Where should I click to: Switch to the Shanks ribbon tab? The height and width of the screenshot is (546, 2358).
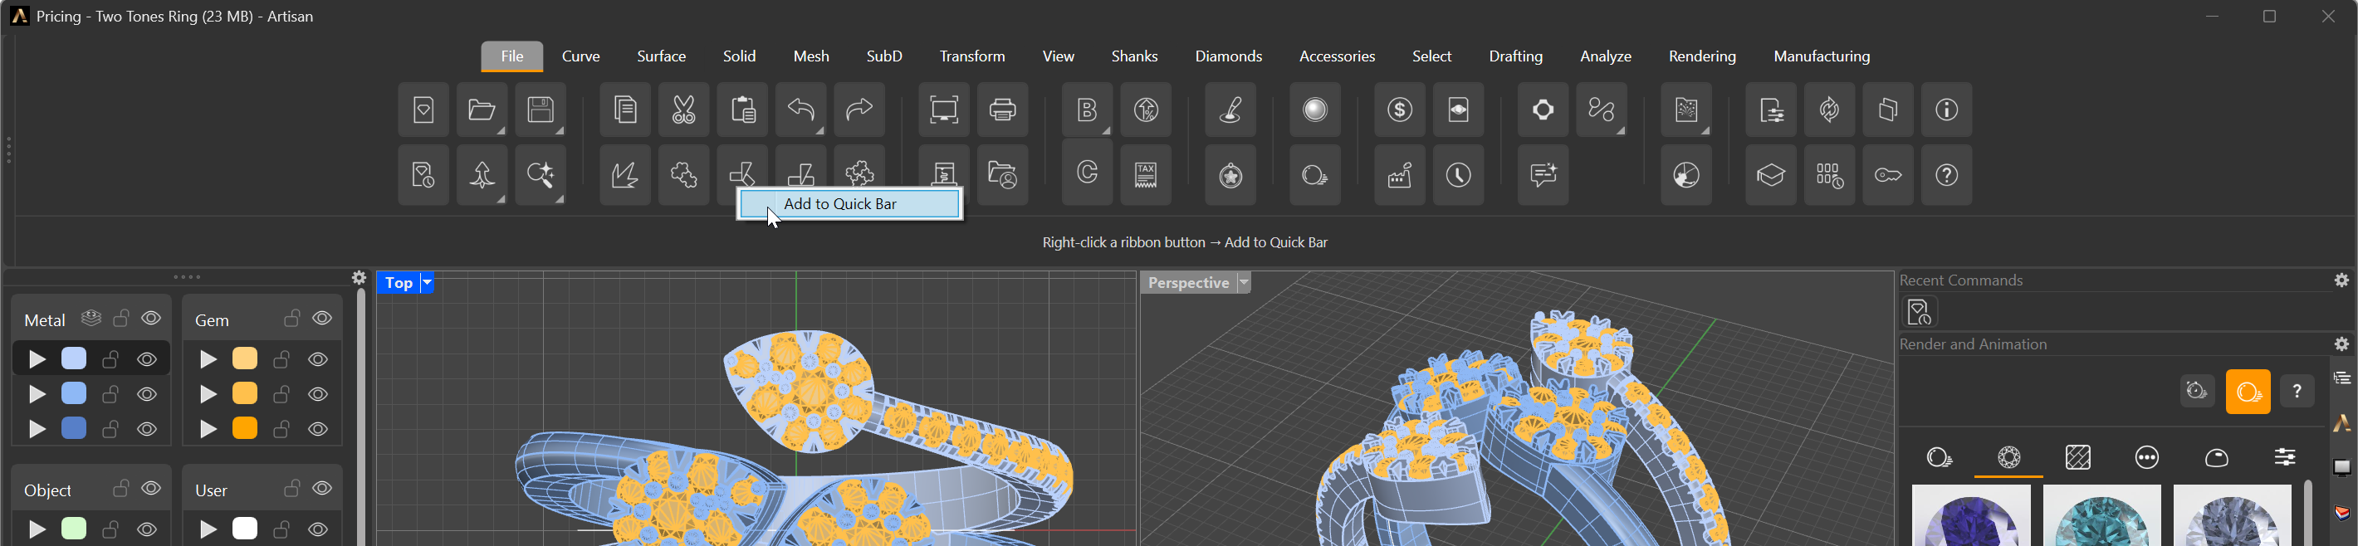(x=1134, y=56)
